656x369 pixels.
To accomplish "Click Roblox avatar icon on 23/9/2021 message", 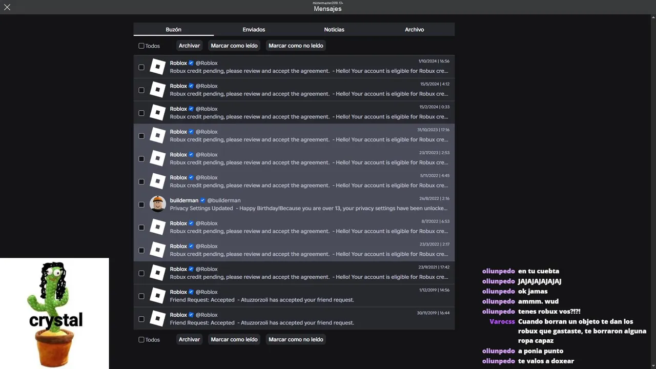I will click(158, 273).
